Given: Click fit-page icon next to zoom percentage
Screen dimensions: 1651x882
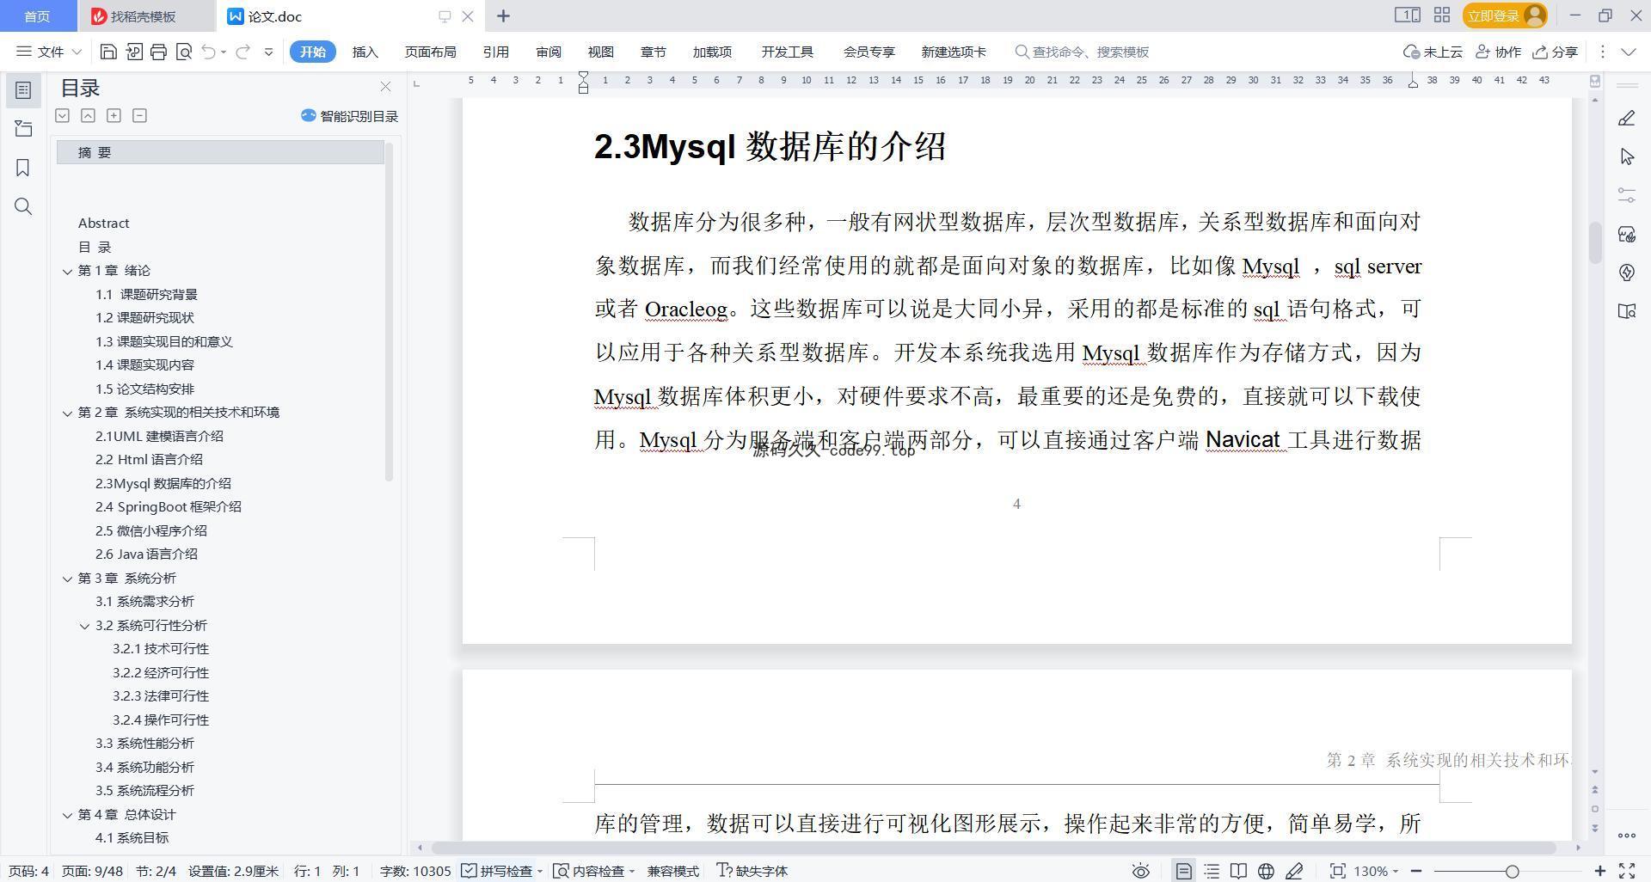Looking at the screenshot, I should click(1337, 871).
